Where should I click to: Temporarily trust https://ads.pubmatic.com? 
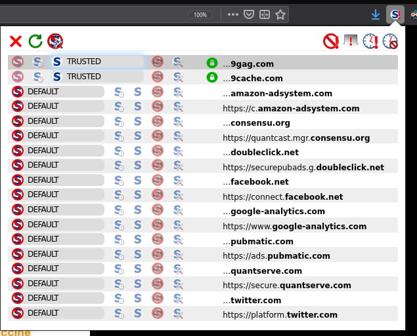point(119,254)
